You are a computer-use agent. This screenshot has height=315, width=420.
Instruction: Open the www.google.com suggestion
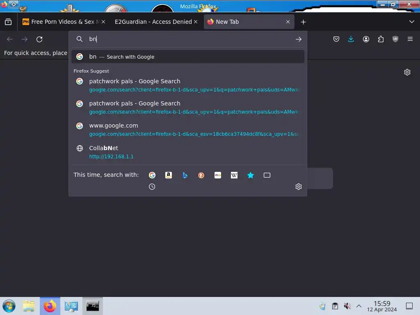coord(188,130)
